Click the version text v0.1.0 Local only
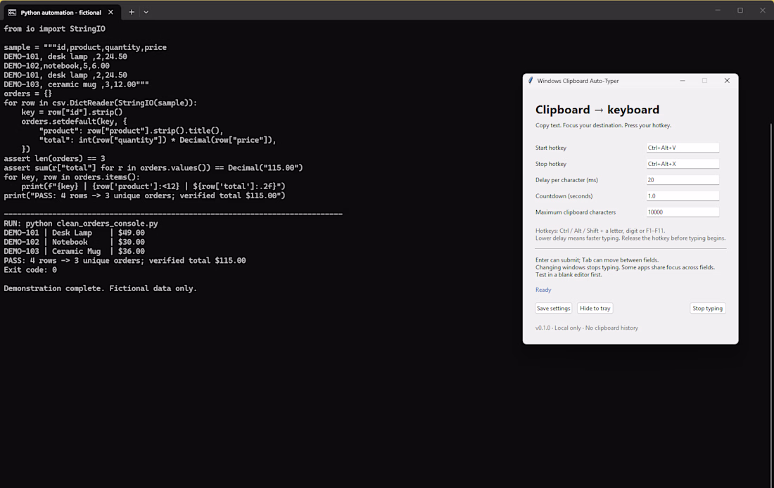The height and width of the screenshot is (488, 774). coord(586,328)
